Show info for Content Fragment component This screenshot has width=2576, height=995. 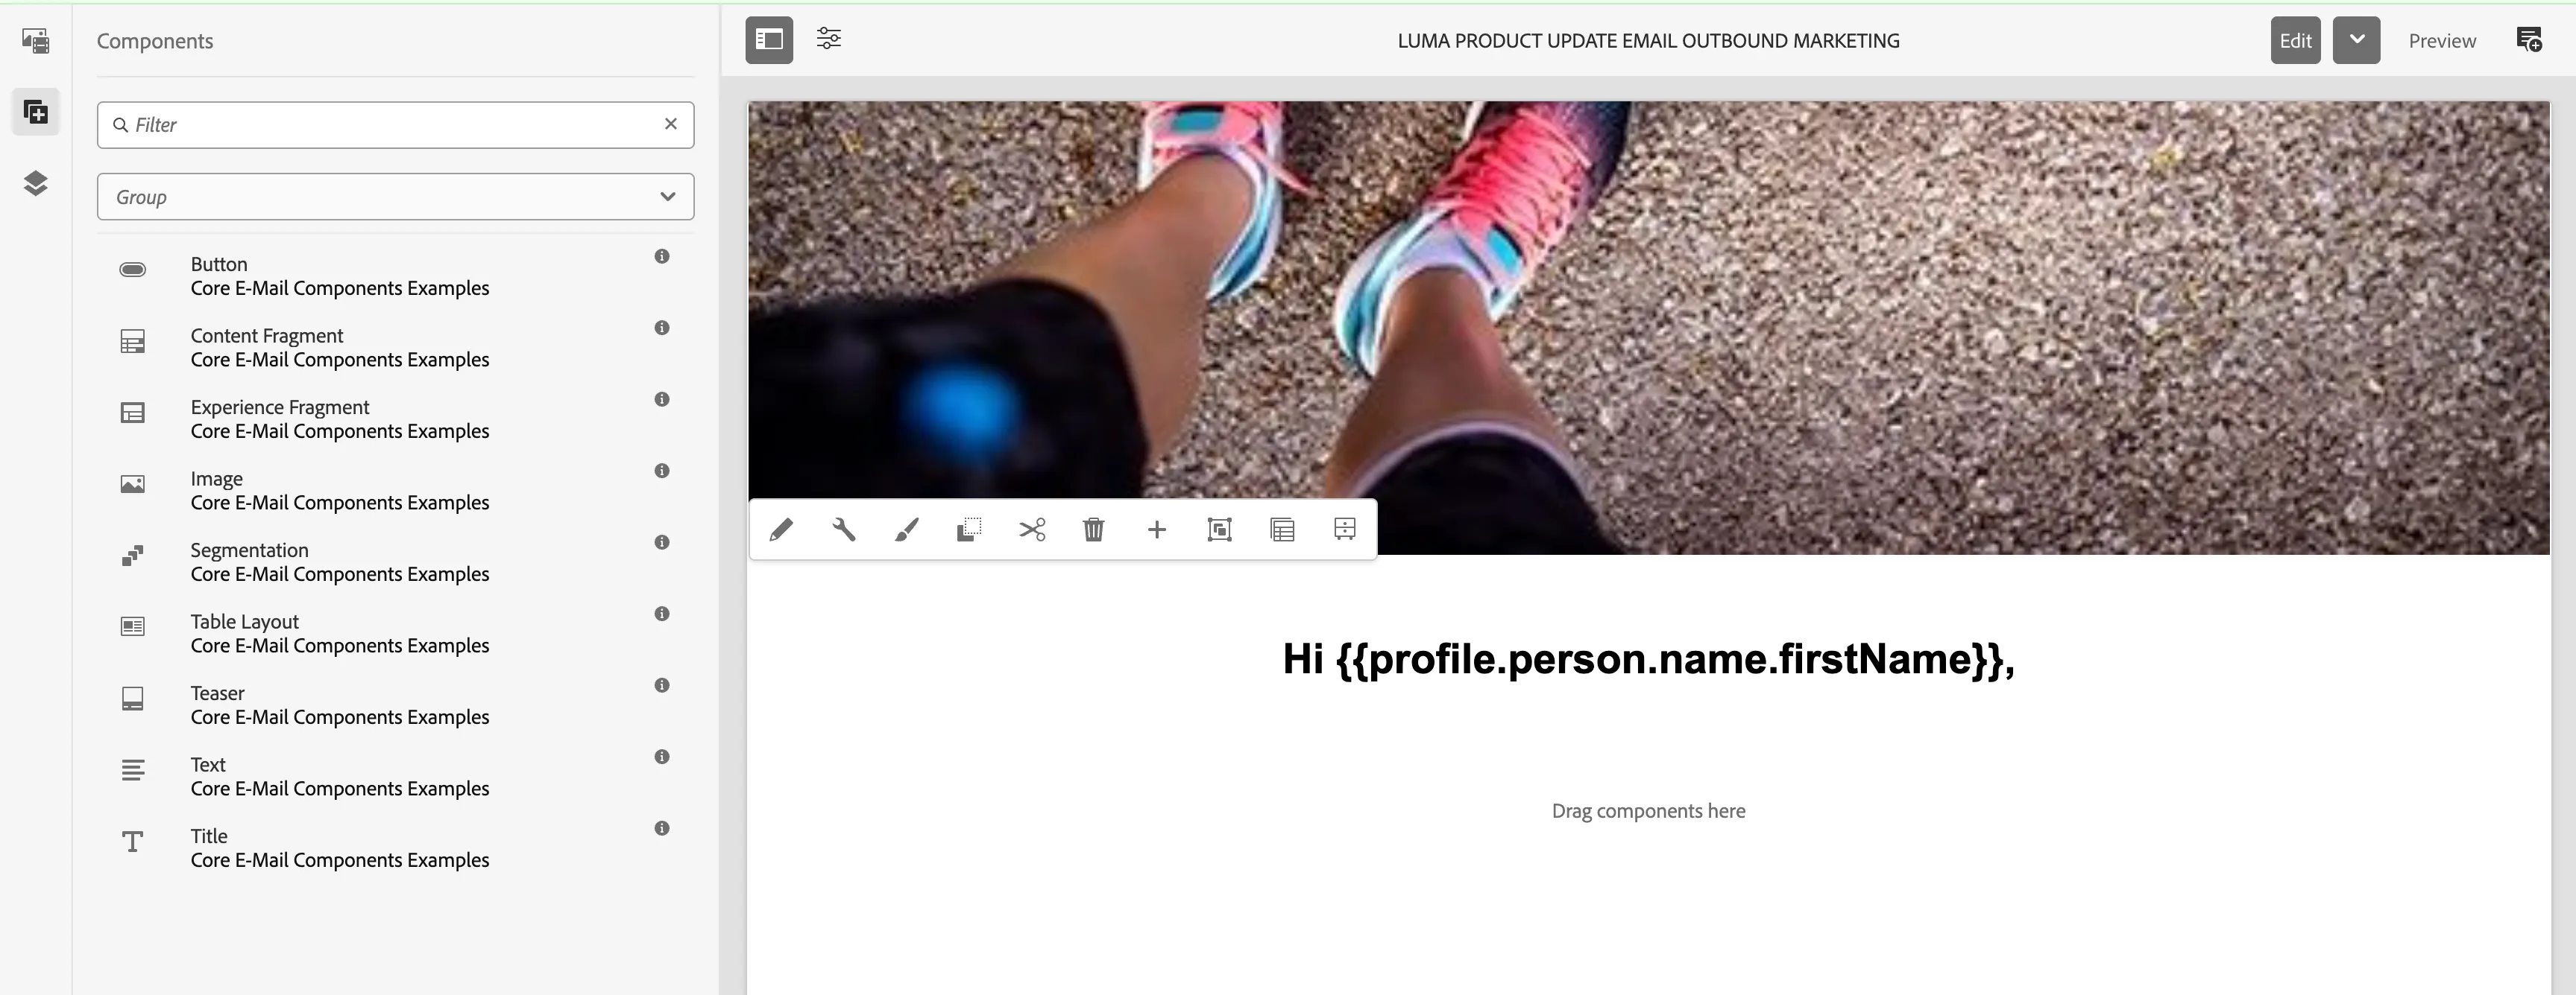click(662, 328)
